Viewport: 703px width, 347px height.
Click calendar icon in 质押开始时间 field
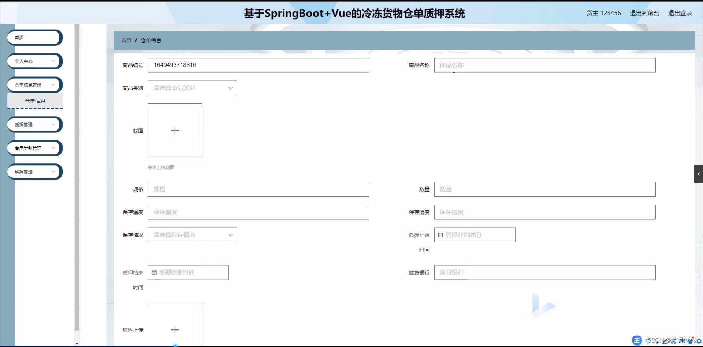pos(440,235)
